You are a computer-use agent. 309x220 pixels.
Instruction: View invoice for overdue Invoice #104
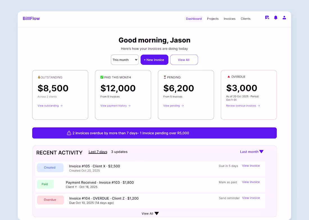click(251, 198)
